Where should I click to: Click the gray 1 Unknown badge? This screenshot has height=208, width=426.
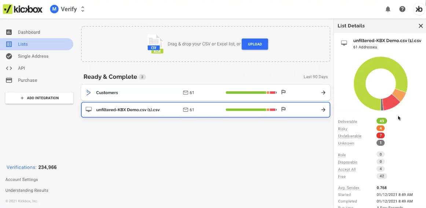[x=381, y=143]
